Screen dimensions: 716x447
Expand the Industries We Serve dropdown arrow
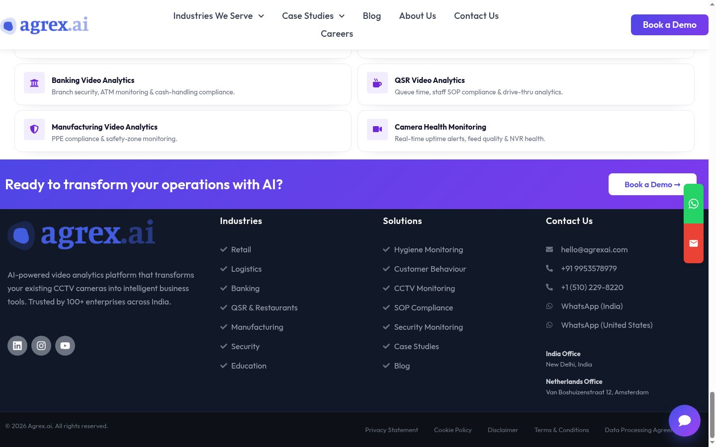pyautogui.click(x=261, y=16)
